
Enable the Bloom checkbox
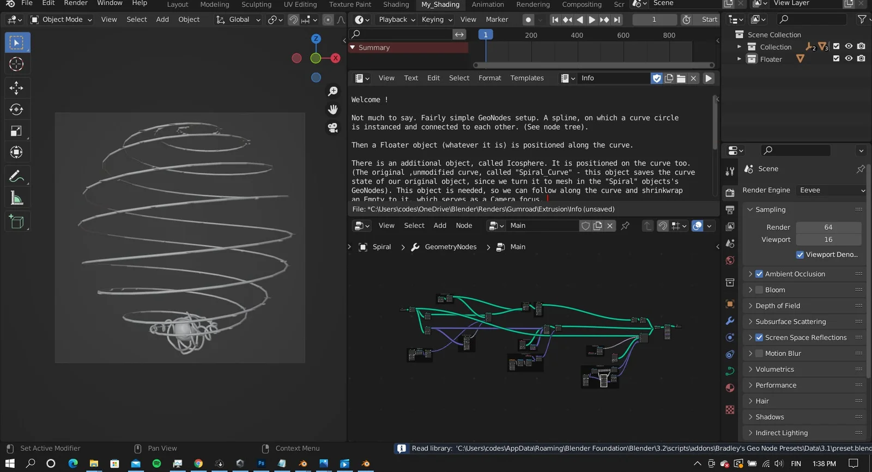coord(759,290)
